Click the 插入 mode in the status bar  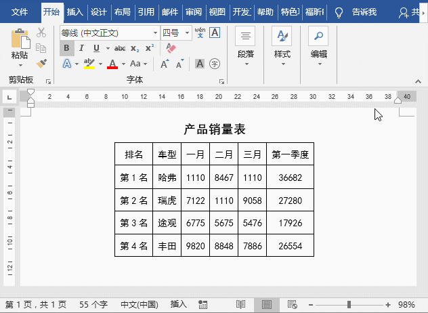[x=179, y=305]
